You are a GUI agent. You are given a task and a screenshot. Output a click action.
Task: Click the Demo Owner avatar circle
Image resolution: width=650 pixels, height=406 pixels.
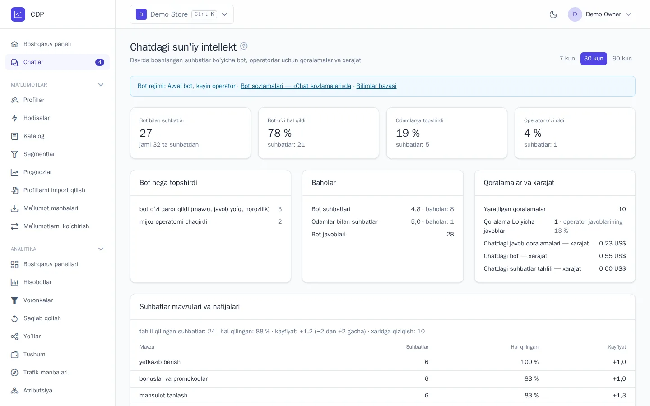(575, 14)
